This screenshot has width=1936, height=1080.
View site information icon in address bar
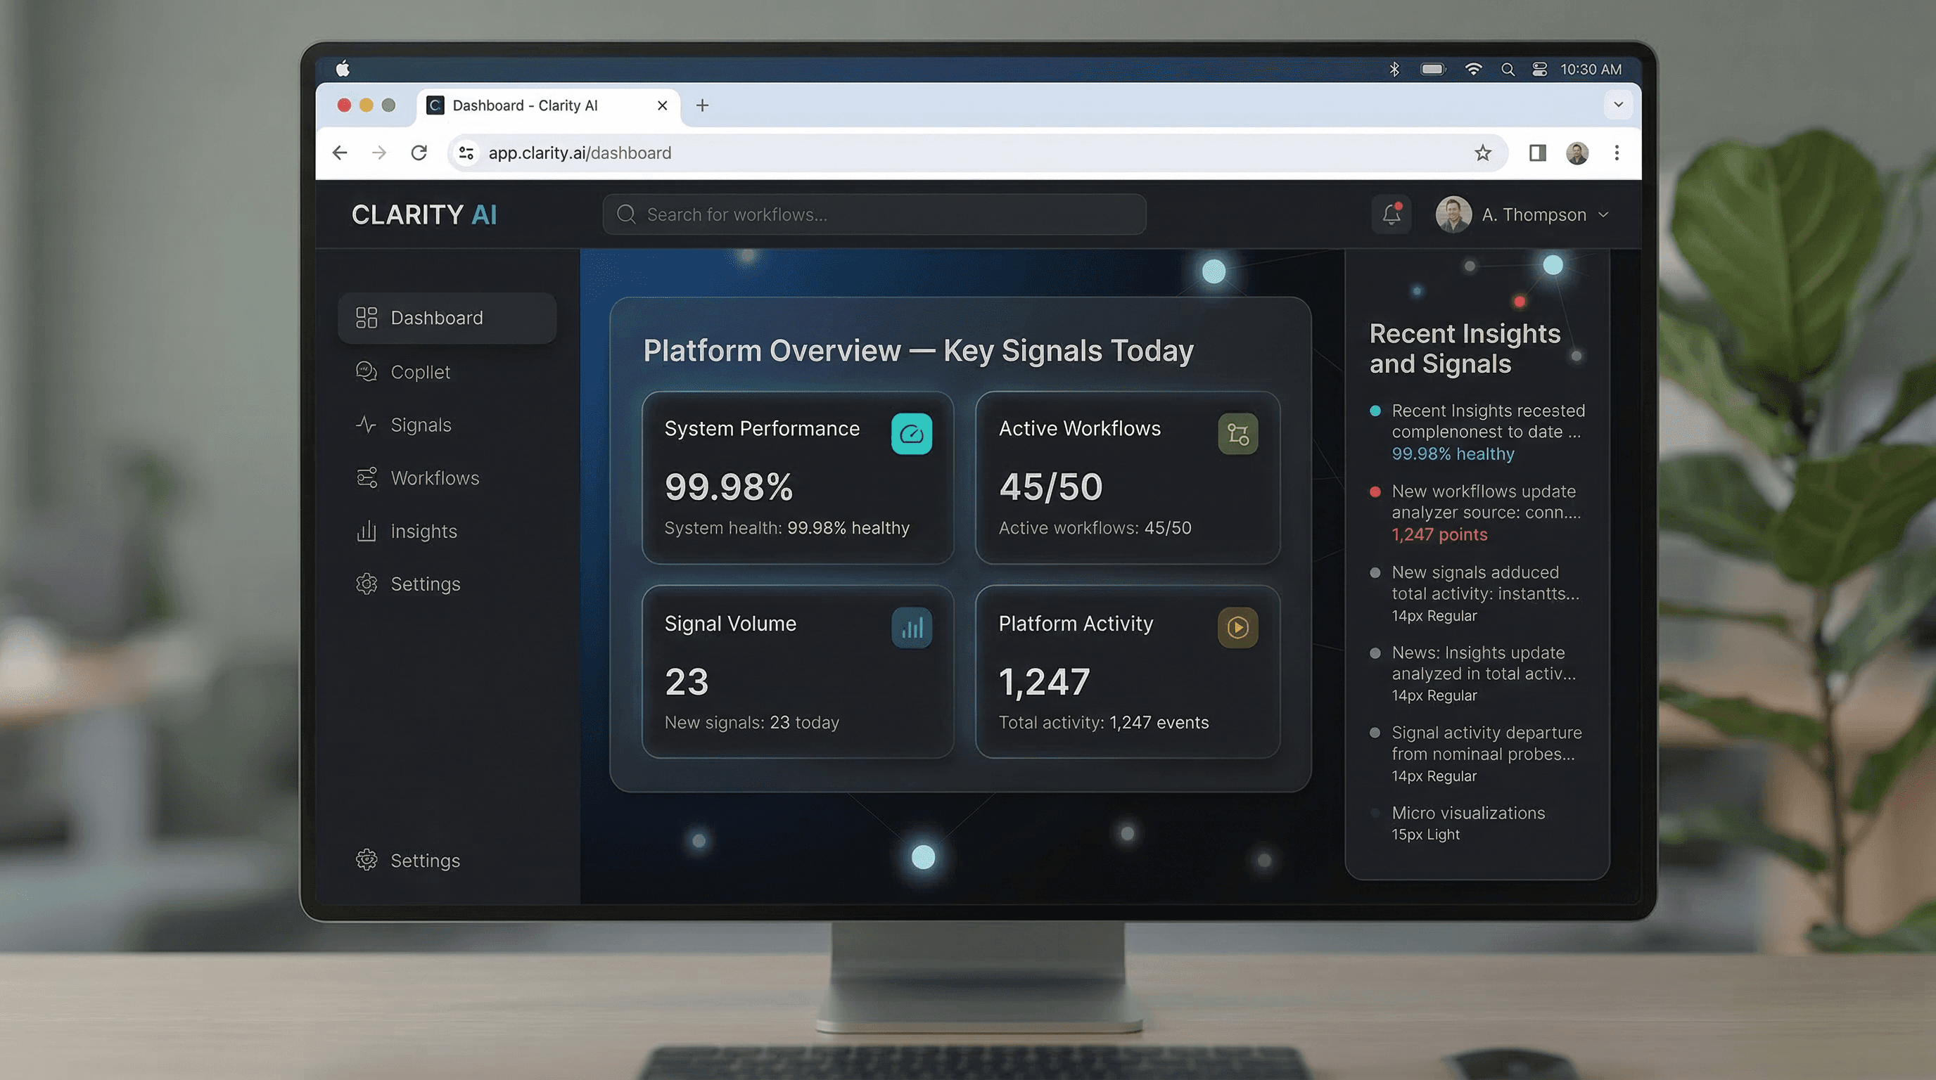[466, 153]
